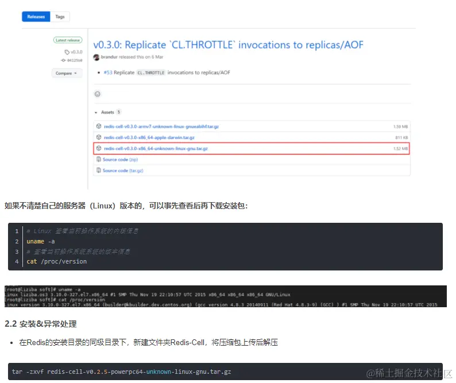The image size is (456, 383).
Task: Switch to the Tags tab
Action: 60,17
